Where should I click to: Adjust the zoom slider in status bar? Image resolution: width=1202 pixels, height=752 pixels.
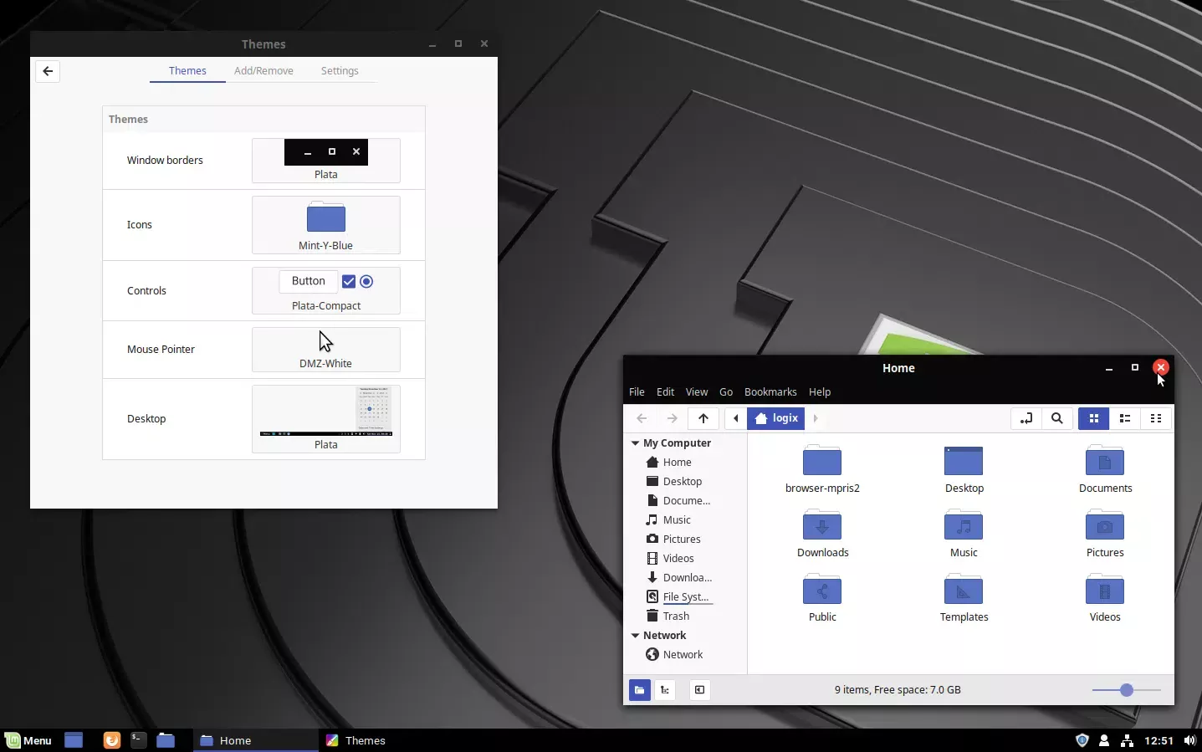click(1127, 690)
